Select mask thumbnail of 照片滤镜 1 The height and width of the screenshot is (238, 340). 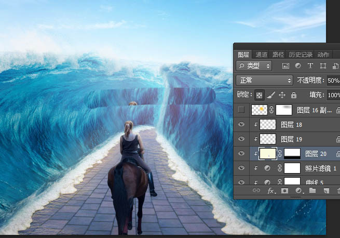click(292, 168)
